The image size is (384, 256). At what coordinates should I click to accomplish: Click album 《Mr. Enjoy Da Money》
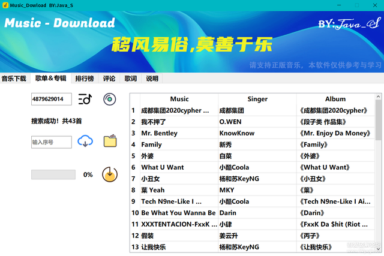coord(335,133)
